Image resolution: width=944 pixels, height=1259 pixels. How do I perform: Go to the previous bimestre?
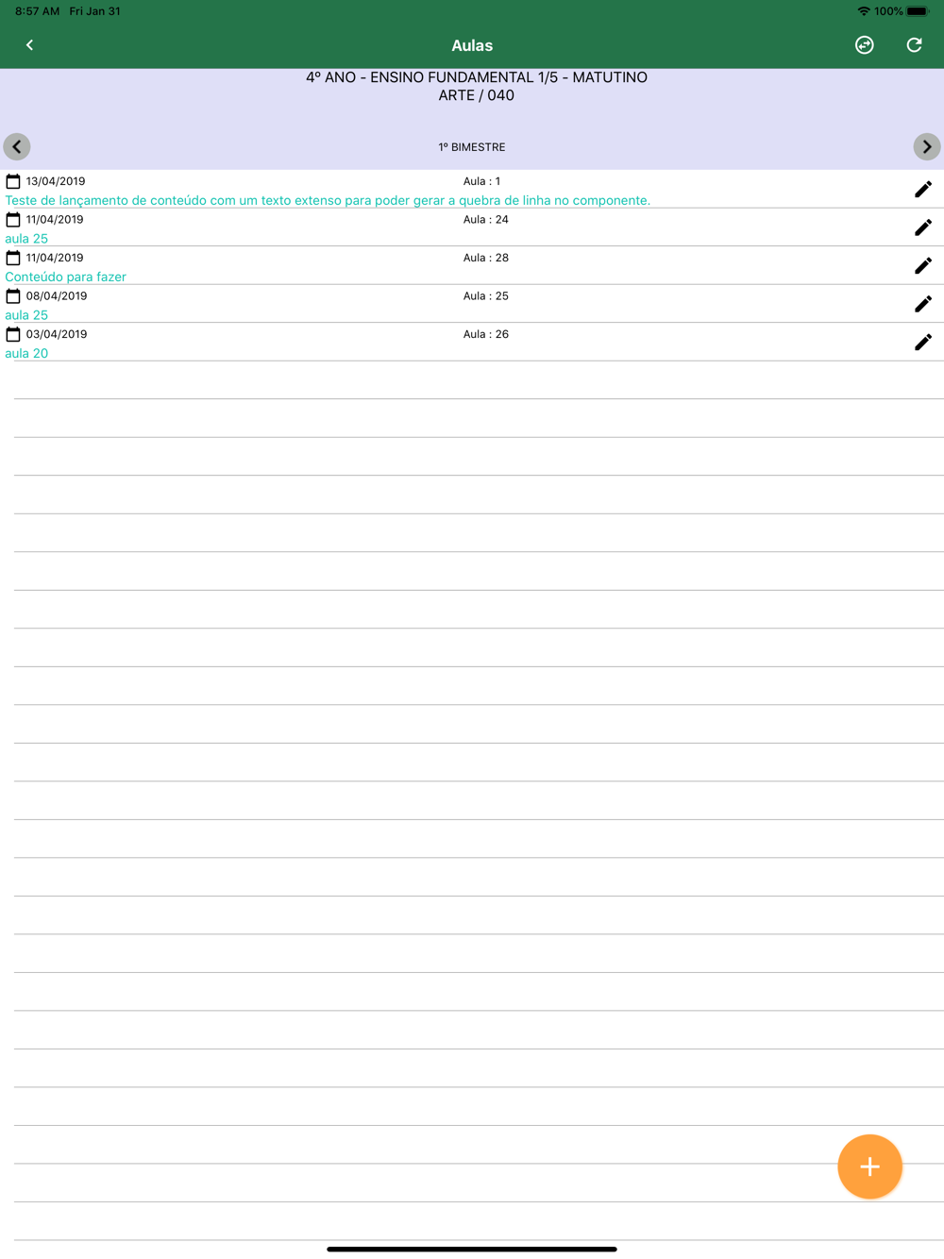pos(17,147)
